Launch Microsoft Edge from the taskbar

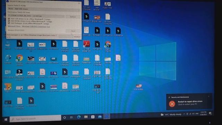79,117
